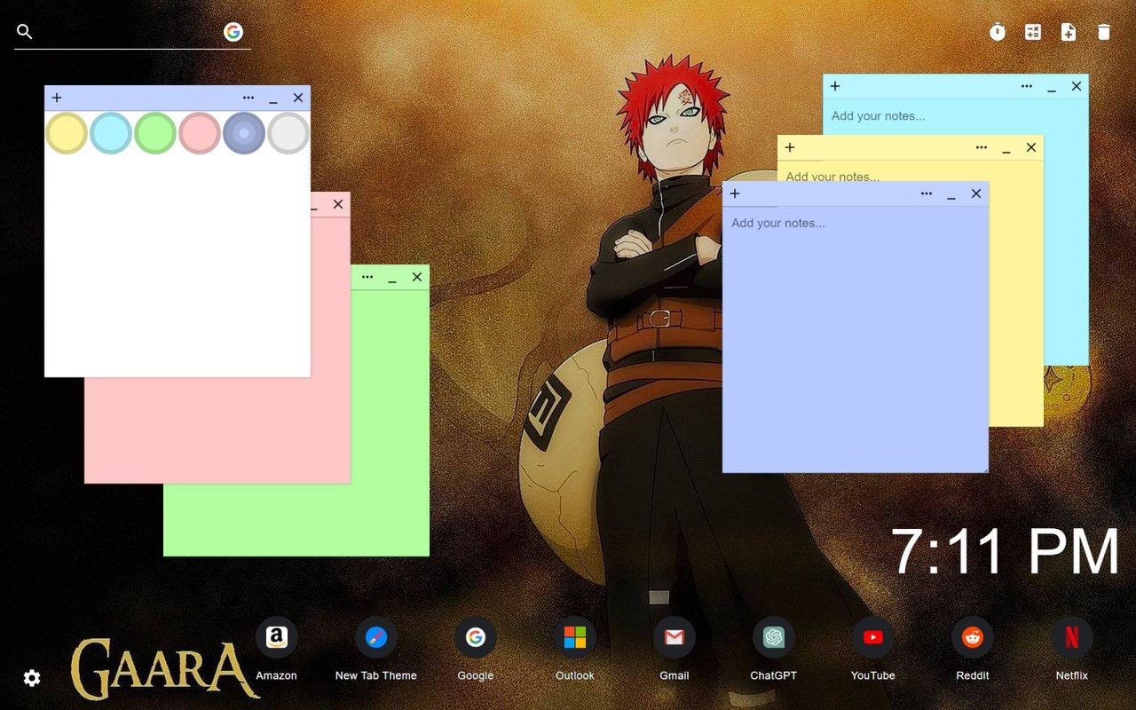Click the trash icon to delete notes

[x=1104, y=32]
